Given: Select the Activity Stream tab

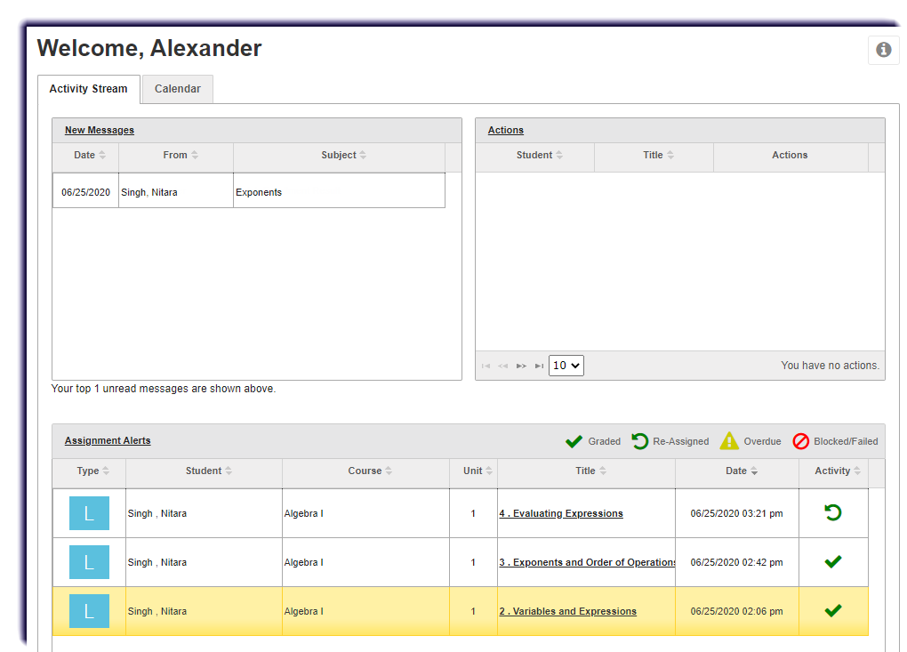Looking at the screenshot, I should [88, 89].
